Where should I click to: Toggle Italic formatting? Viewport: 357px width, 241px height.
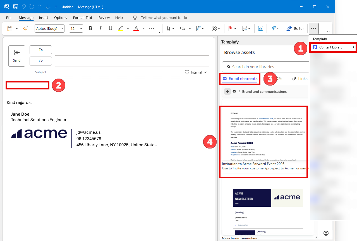tap(100, 28)
